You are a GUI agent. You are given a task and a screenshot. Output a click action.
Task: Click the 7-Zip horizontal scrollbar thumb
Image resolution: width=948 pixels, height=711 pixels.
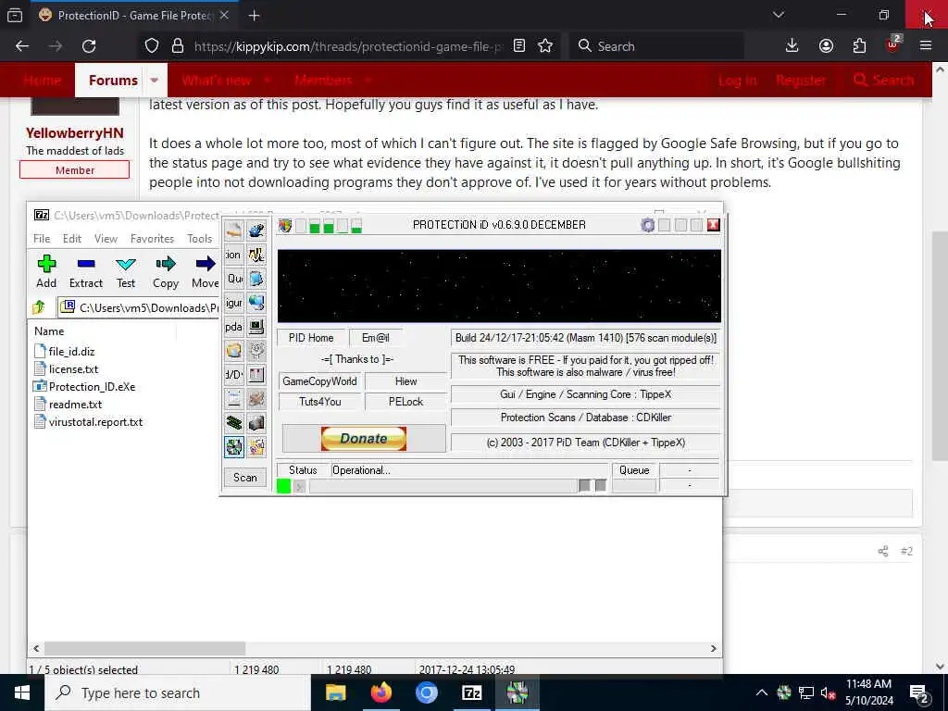click(144, 648)
